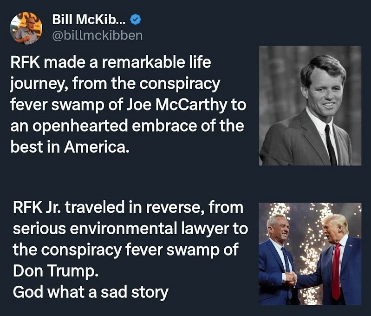371x316 pixels.
Task: Click the words 'Don Trump.'
Action: (x=56, y=271)
